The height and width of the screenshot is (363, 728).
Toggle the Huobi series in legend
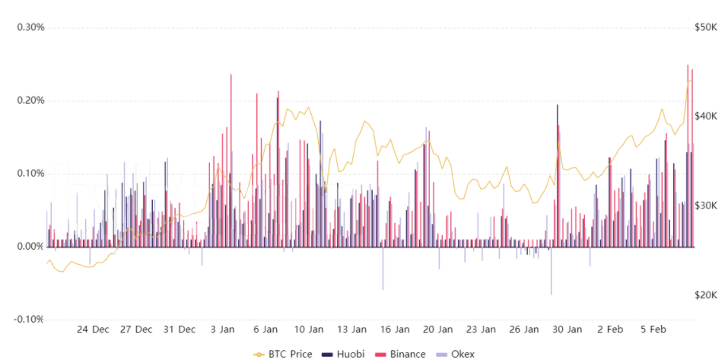click(x=343, y=354)
